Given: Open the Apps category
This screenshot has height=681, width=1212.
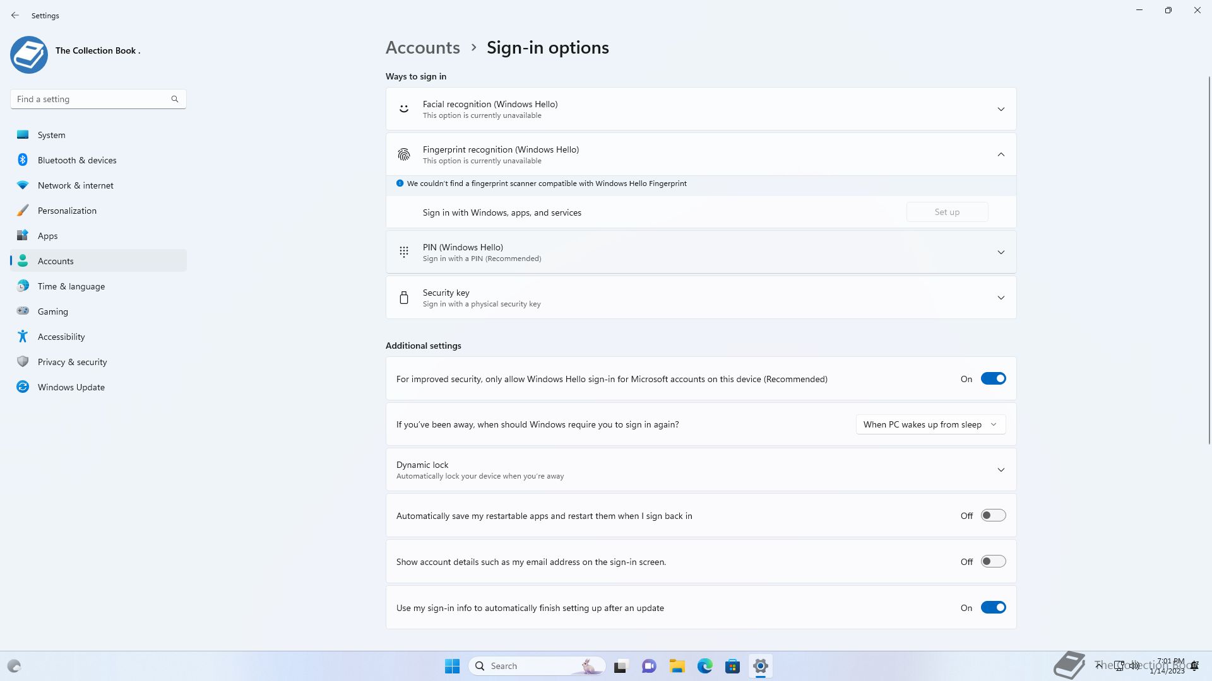Looking at the screenshot, I should pyautogui.click(x=98, y=235).
